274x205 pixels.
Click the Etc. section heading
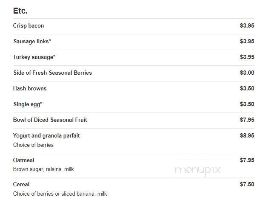tap(20, 11)
